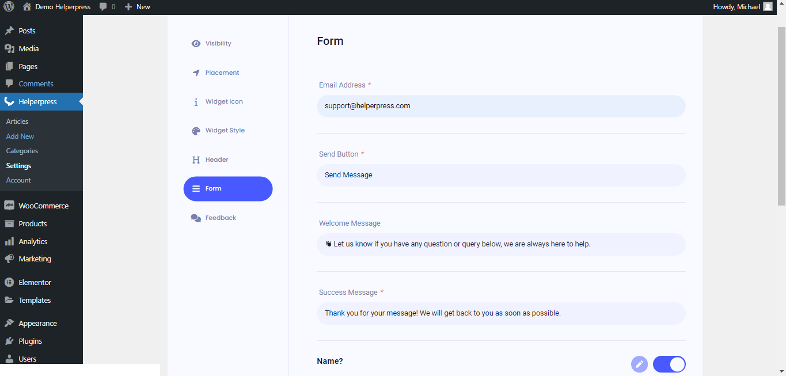Open the Demo Helperpress home icon

[27, 7]
